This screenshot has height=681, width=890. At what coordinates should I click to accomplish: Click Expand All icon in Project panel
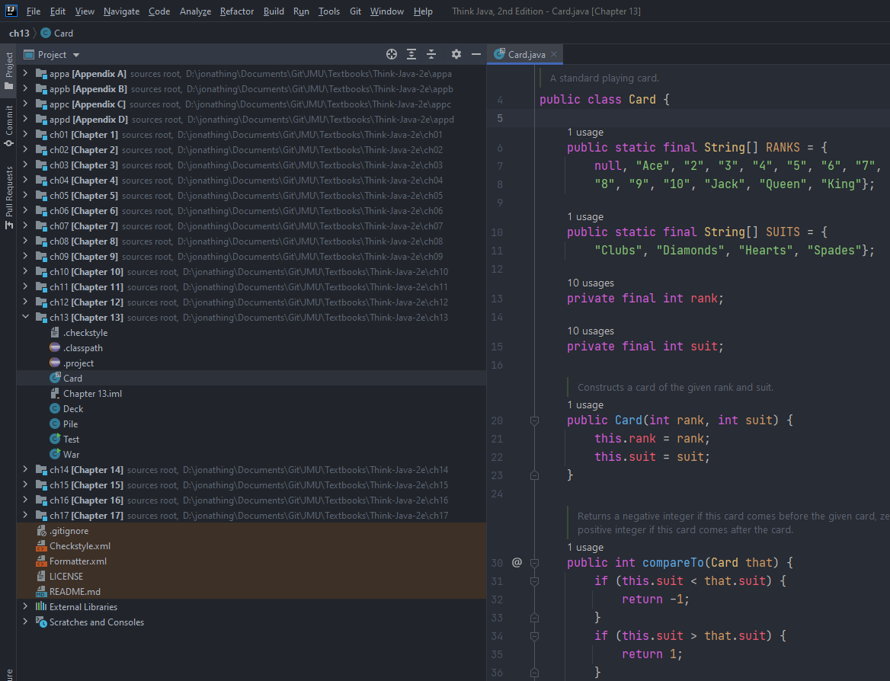[x=411, y=55]
